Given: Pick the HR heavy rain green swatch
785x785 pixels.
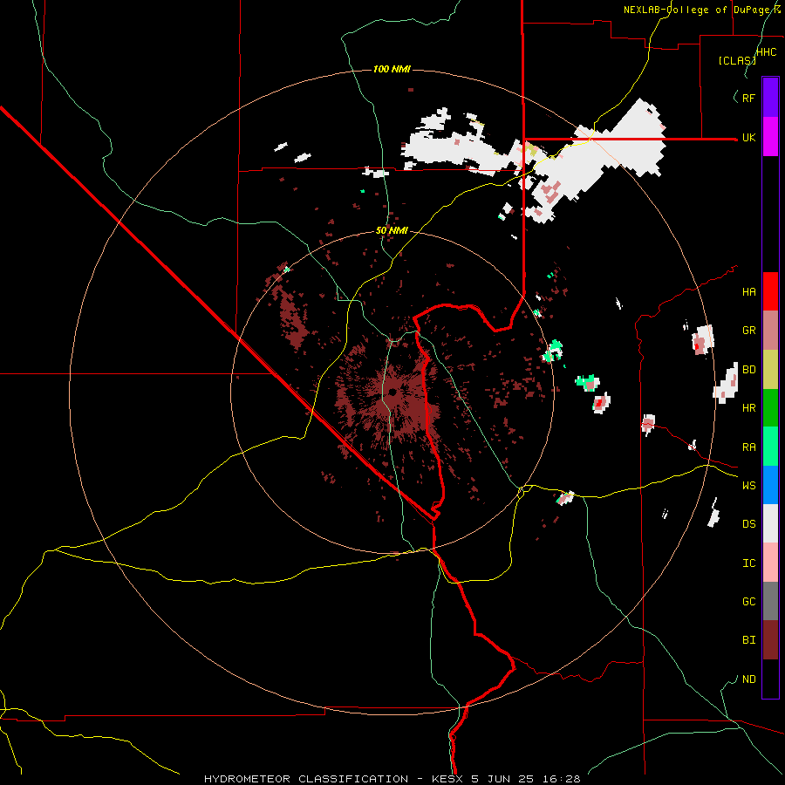Looking at the screenshot, I should pyautogui.click(x=770, y=408).
